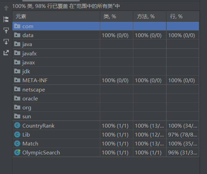Click the Match class icon
207x174 pixels.
pos(17,143)
